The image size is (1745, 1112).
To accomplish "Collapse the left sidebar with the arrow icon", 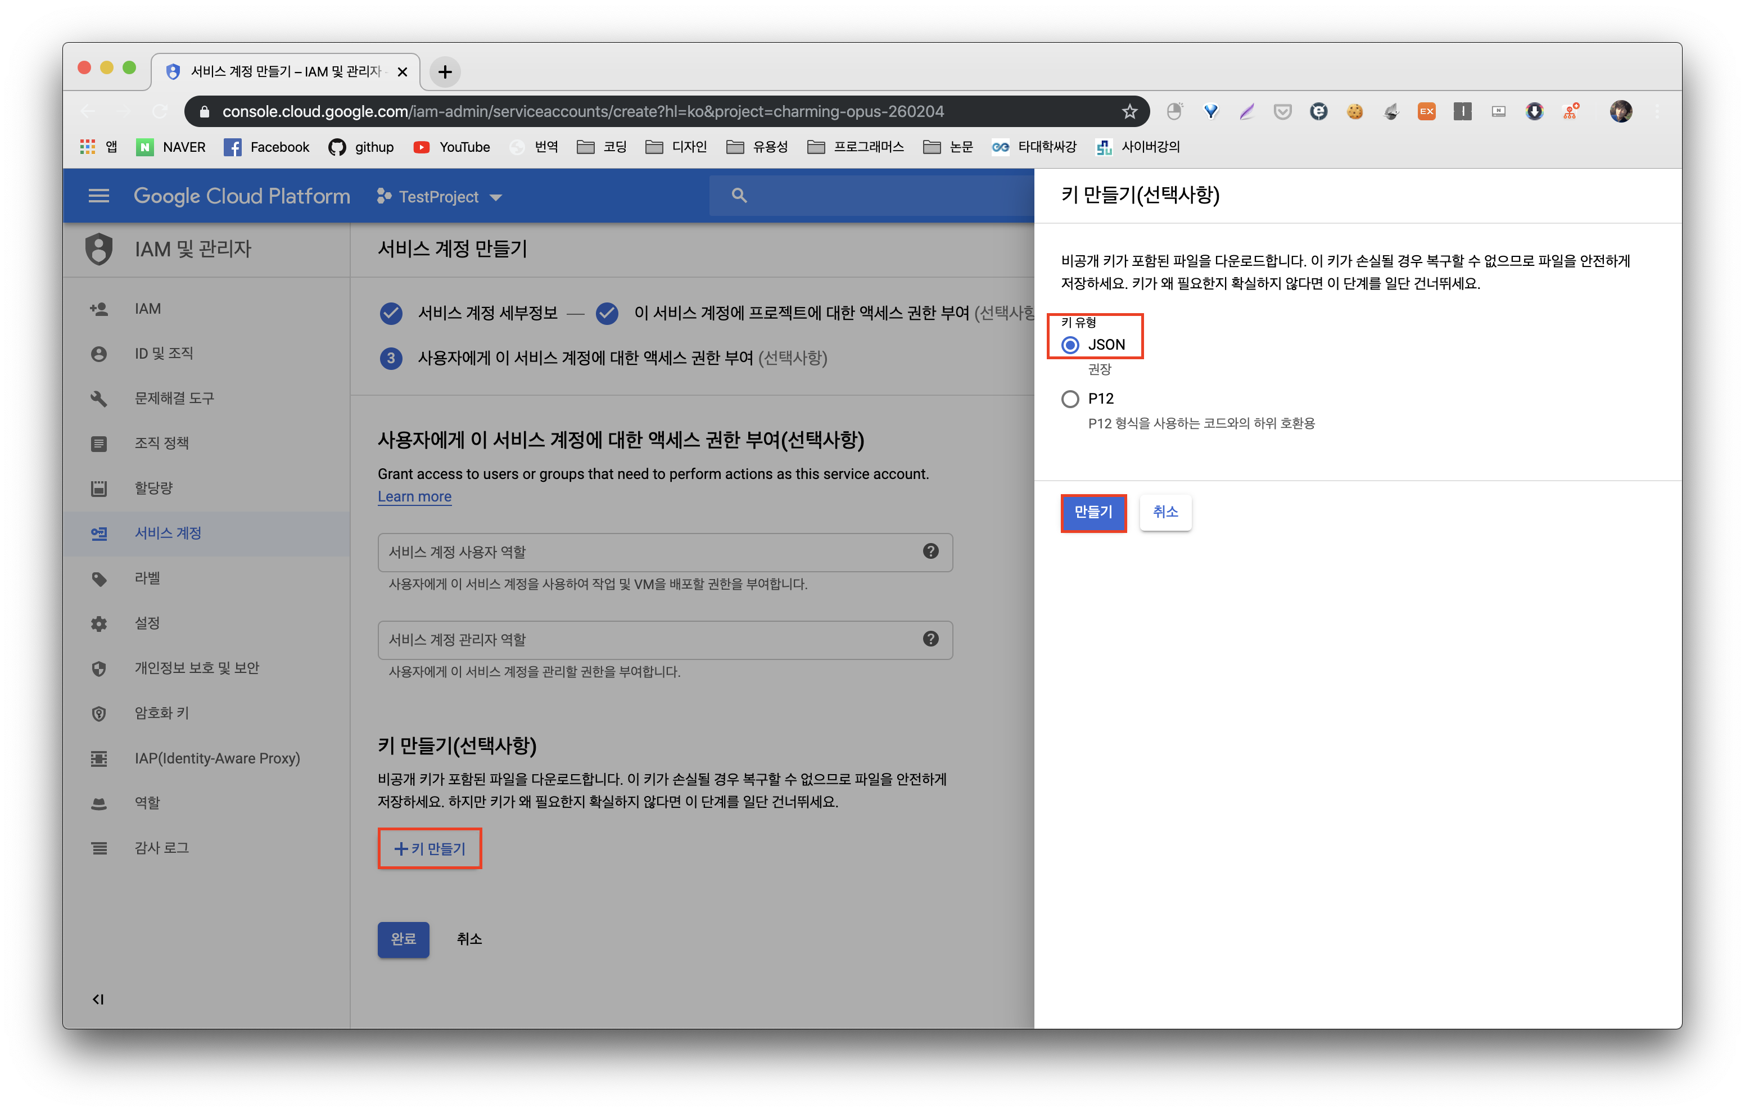I will tap(98, 1000).
